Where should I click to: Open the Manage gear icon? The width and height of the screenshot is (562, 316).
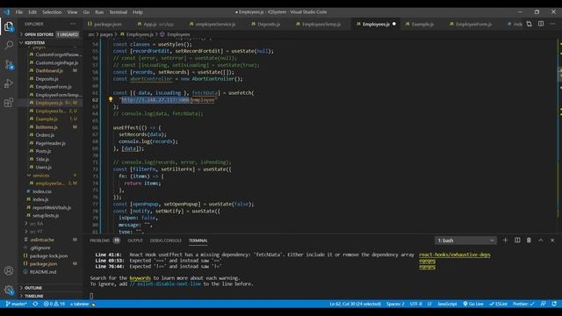tap(9, 290)
